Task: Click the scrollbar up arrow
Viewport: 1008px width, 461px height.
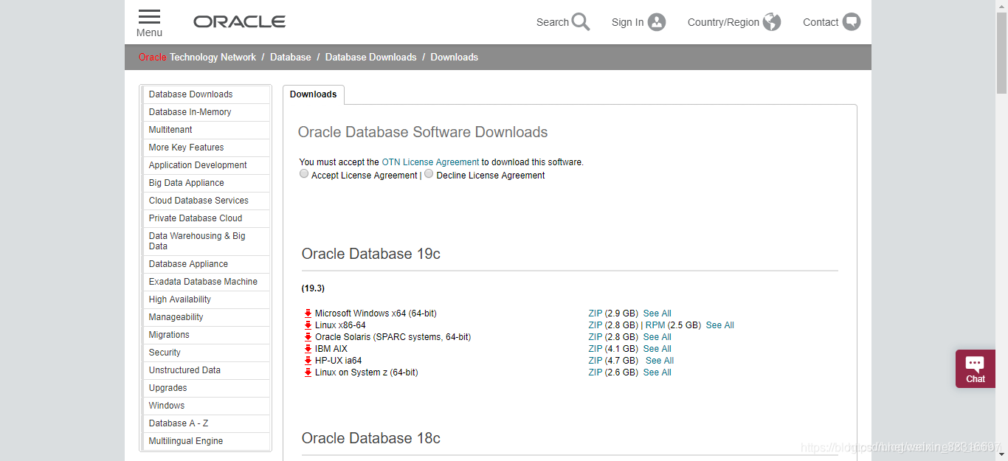Action: pos(1001,6)
